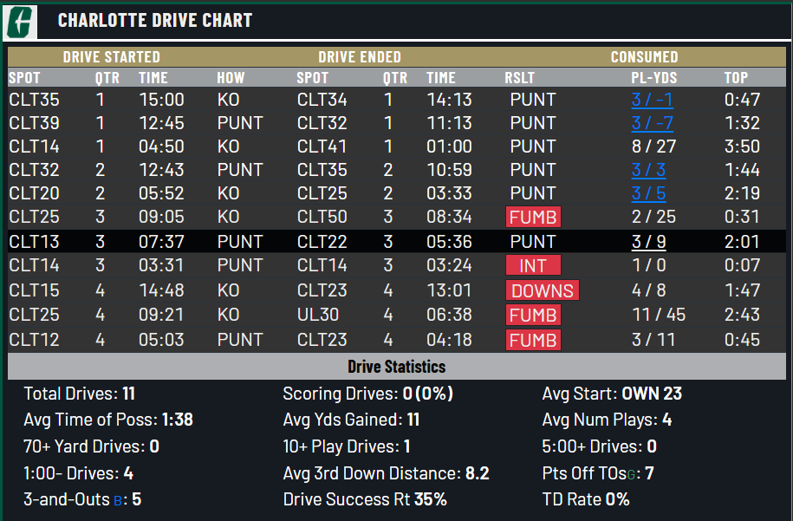793x521 pixels.
Task: Click the UL30 drive end spot
Action: click(x=317, y=315)
